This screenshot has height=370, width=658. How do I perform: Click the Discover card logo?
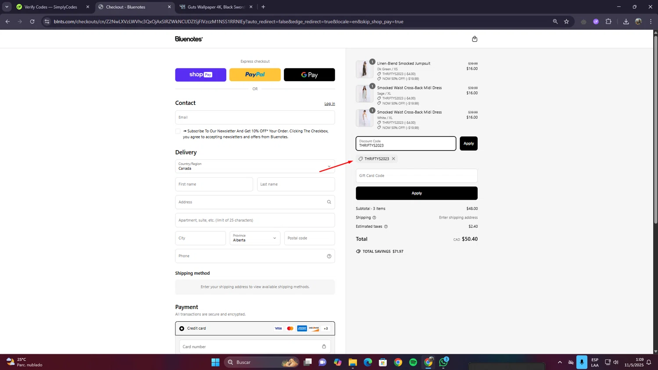(314, 328)
